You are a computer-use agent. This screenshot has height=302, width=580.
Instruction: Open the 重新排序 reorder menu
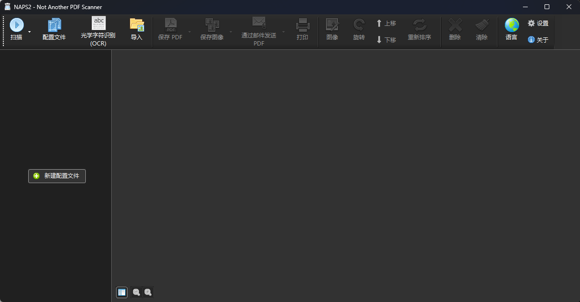[x=419, y=30]
